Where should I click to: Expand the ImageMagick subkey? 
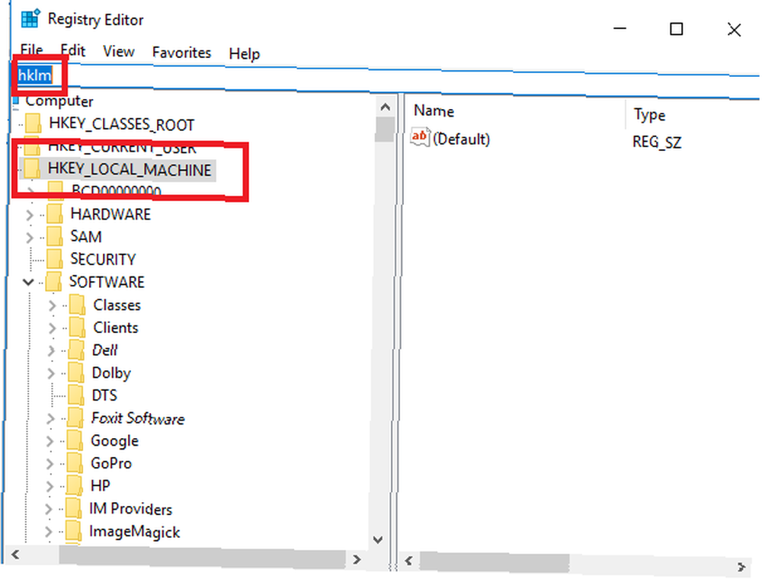point(48,532)
